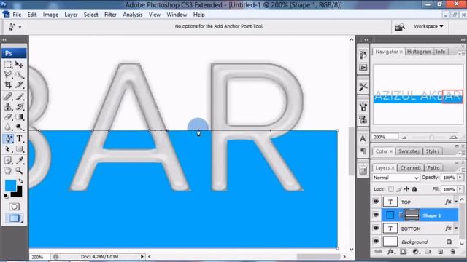
Task: Select the Rectangle shape tool
Action: coord(20,149)
